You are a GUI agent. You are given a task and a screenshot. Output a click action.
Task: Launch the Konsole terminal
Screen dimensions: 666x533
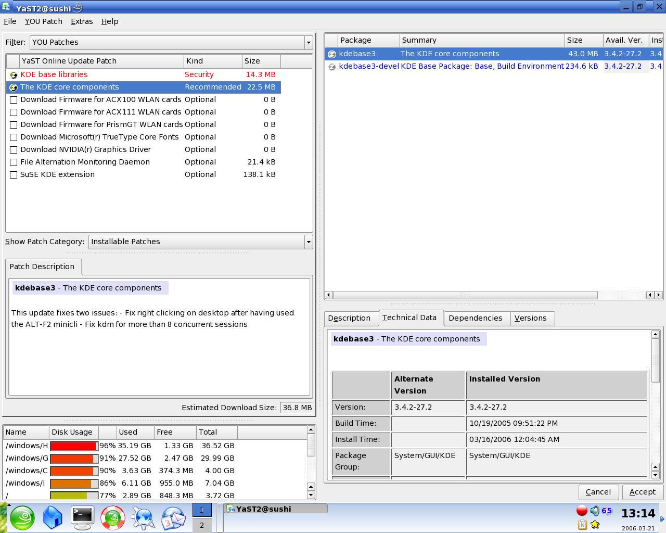click(x=82, y=518)
